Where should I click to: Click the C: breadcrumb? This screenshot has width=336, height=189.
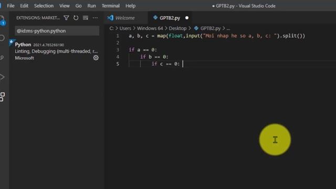coord(111,28)
